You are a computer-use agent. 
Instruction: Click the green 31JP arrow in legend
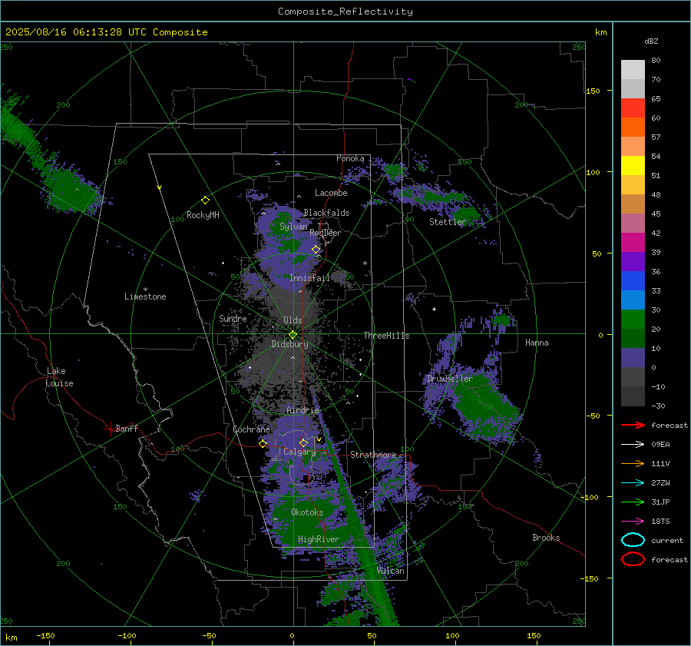pos(633,502)
